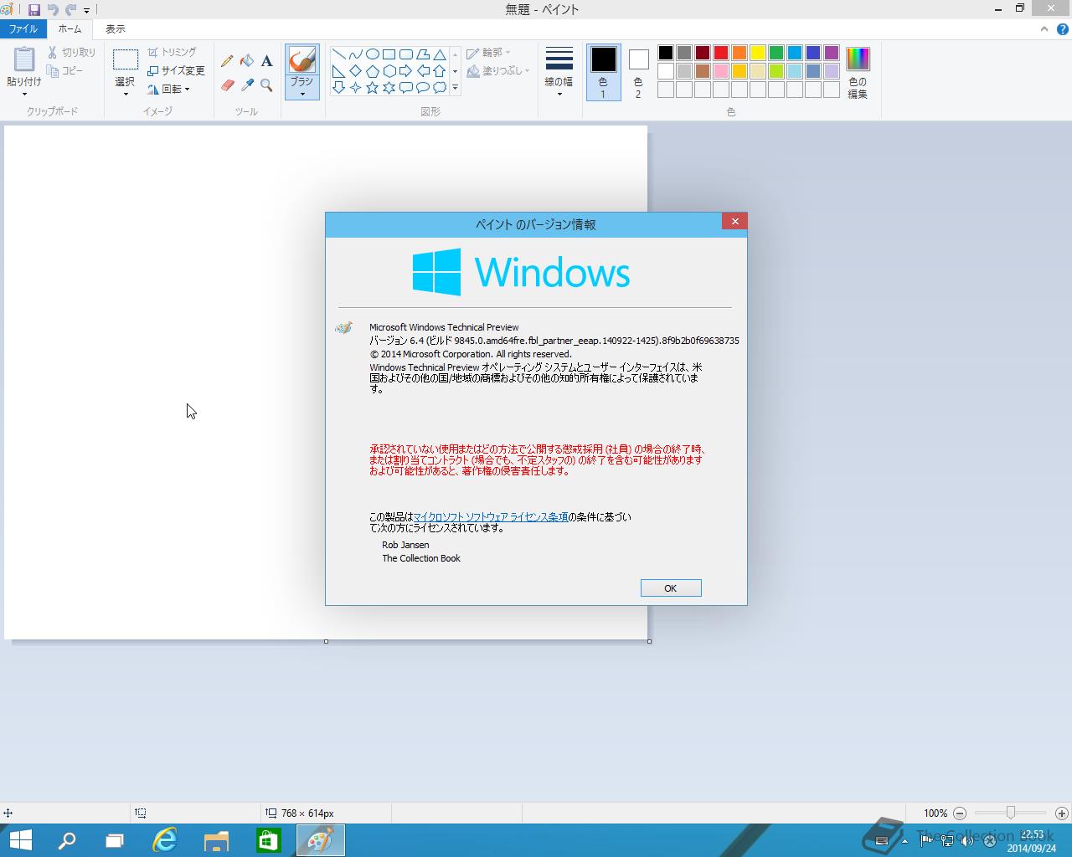Screen dimensions: 1072x857
Task: Click Resize (サイズ変更) in the ribbon
Action: (x=176, y=70)
